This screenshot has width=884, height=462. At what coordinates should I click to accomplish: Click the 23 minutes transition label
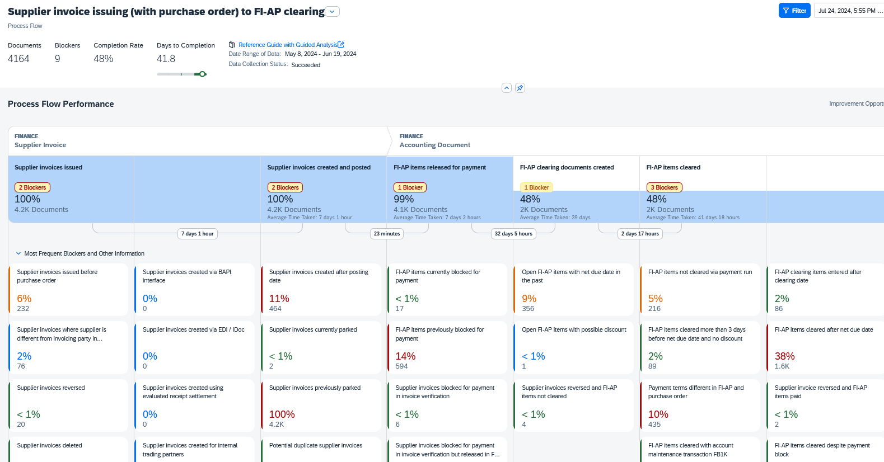[x=387, y=234]
